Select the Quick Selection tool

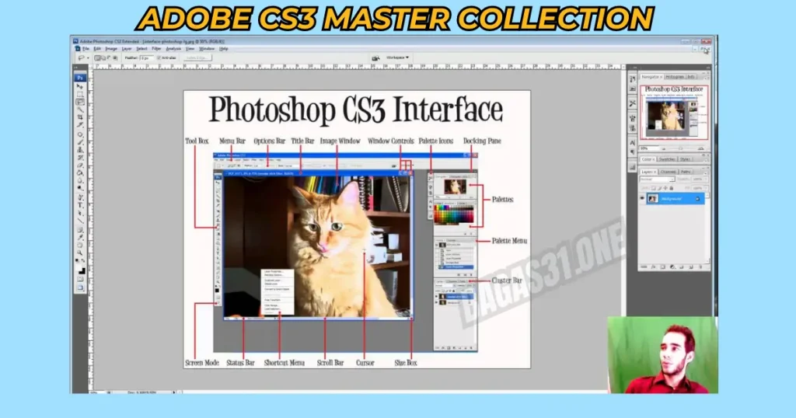(x=80, y=110)
